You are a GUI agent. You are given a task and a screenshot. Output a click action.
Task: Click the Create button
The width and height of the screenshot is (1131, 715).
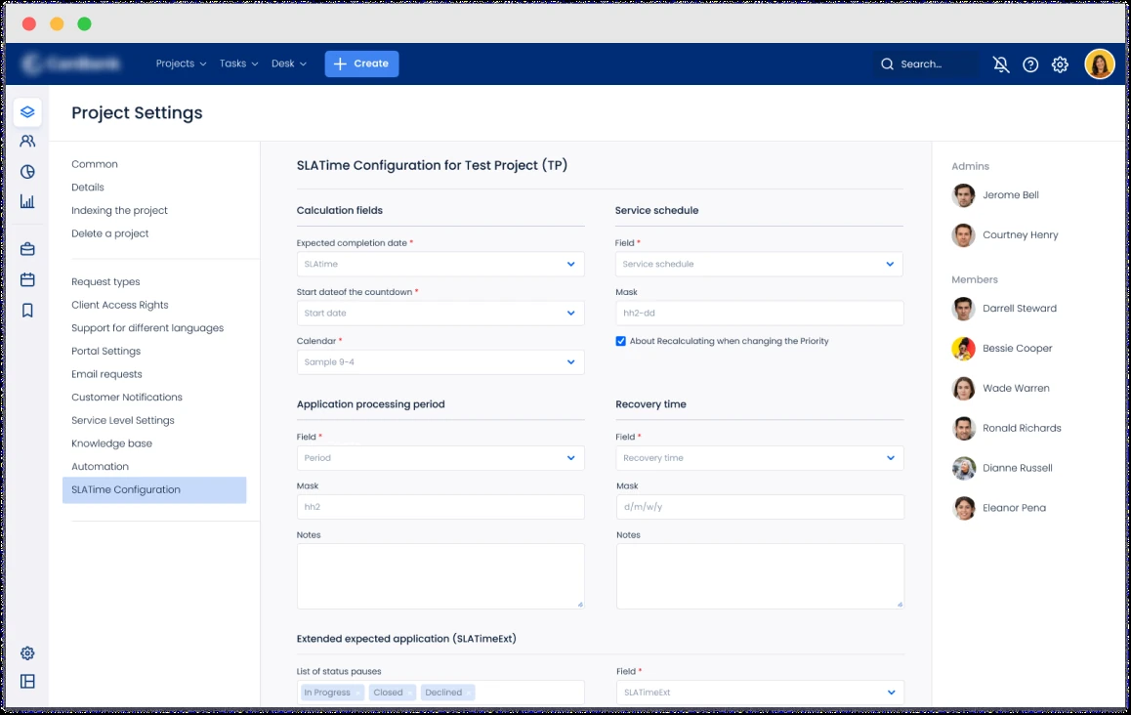click(x=361, y=63)
